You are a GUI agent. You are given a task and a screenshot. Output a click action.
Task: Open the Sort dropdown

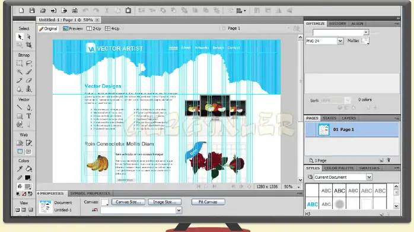[x=348, y=101]
